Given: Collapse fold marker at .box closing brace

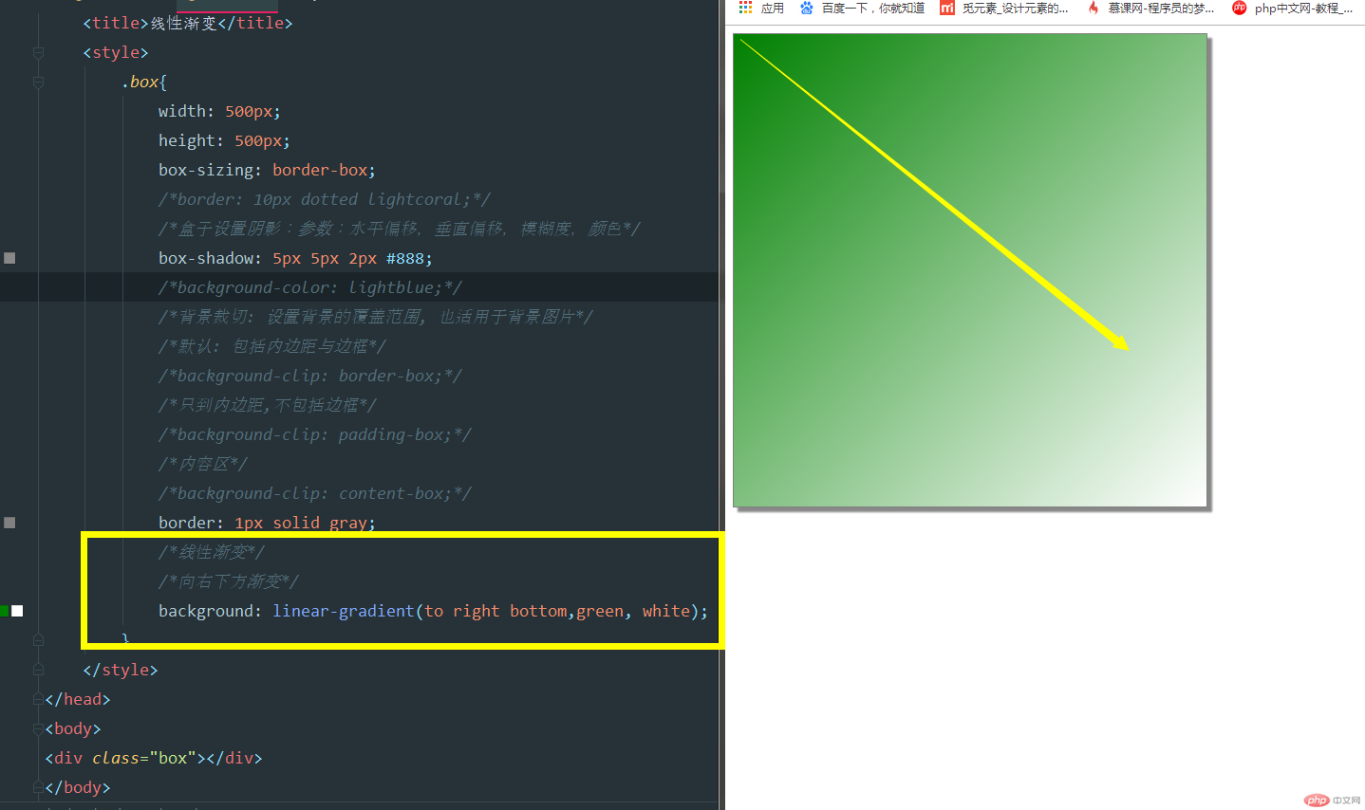Looking at the screenshot, I should [x=38, y=640].
